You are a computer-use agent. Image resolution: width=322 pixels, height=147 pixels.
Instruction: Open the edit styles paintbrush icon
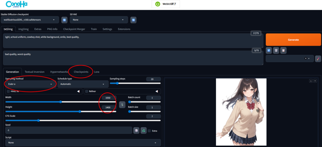(x=318, y=59)
